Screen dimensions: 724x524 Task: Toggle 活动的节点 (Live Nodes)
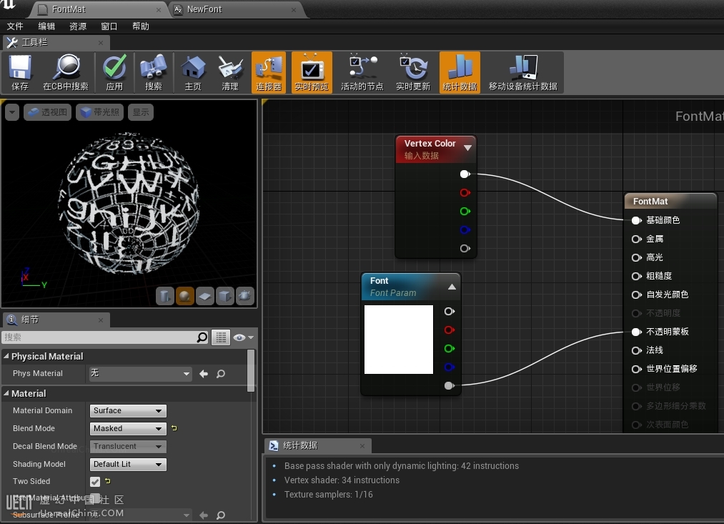(362, 72)
